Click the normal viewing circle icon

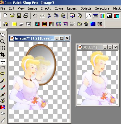point(79,16)
